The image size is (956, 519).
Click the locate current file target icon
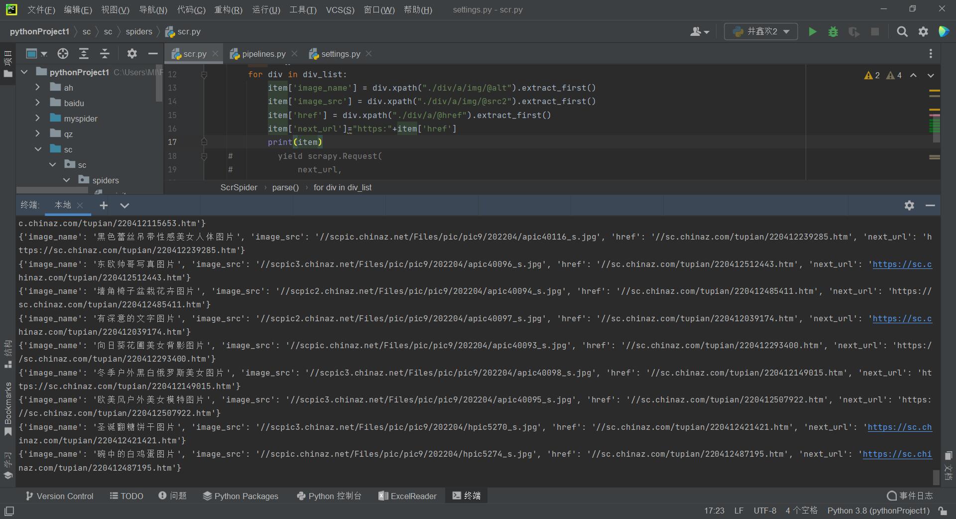point(63,54)
